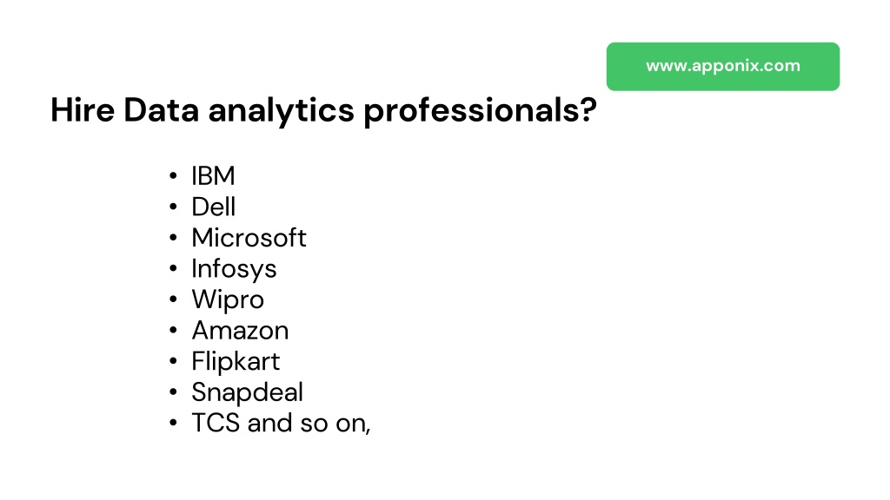
Task: Click the bullet marker before Snapdeal
Action: pos(173,391)
